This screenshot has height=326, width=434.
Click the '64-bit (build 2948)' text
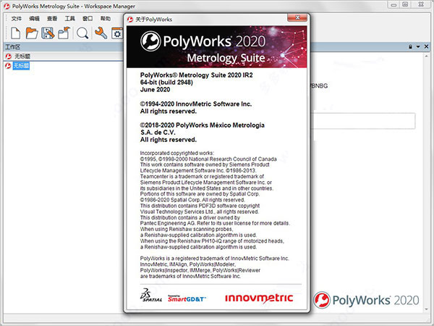[166, 83]
